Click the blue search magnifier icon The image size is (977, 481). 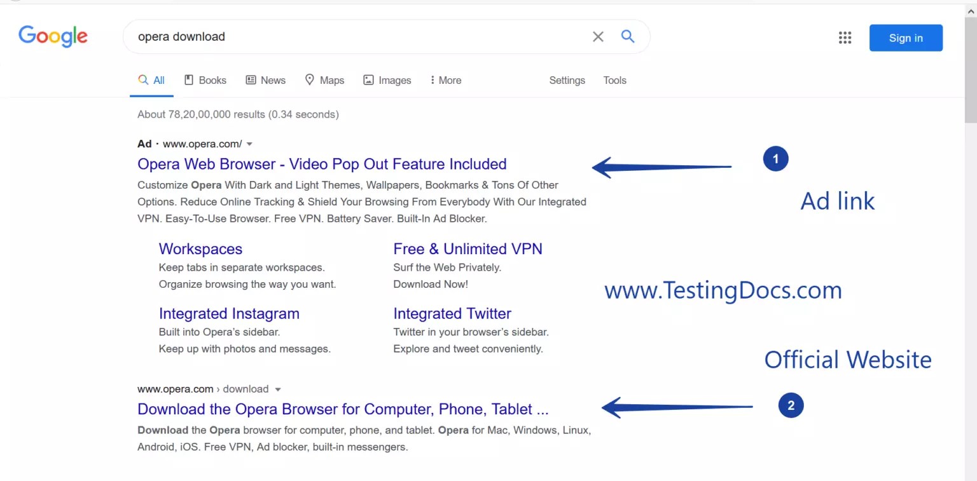tap(628, 36)
